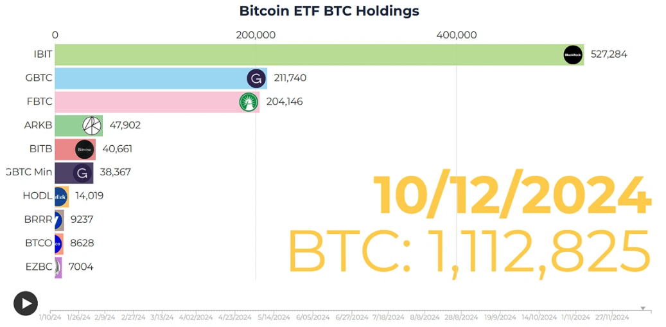
Task: Click the Bitwise logo on BITB bar
Action: [x=85, y=149]
